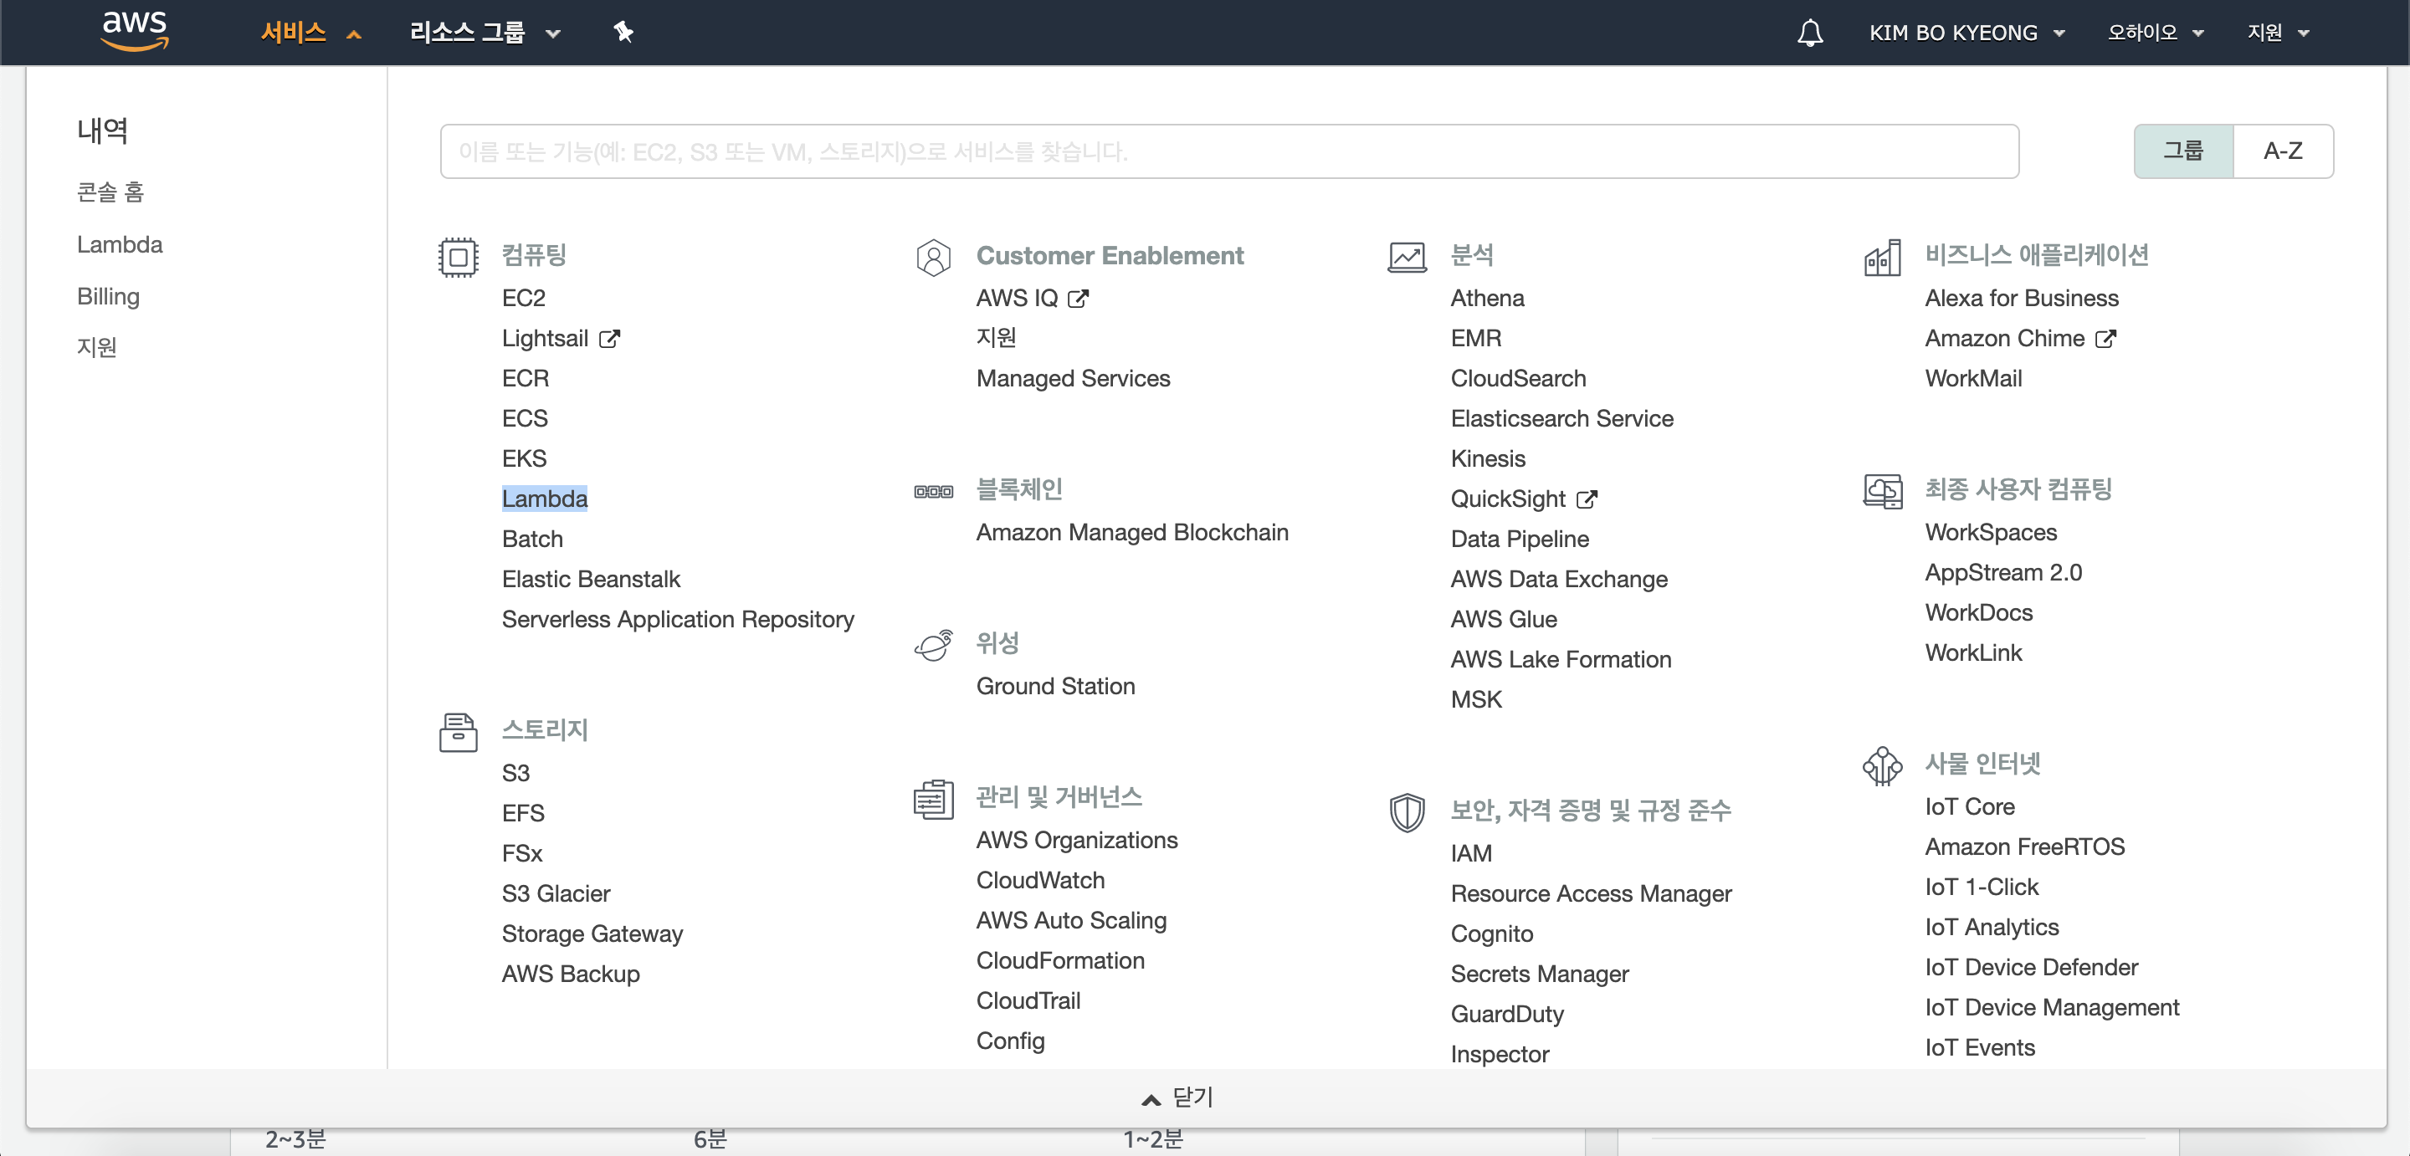
Task: Open the IAM service link
Action: click(x=1471, y=854)
